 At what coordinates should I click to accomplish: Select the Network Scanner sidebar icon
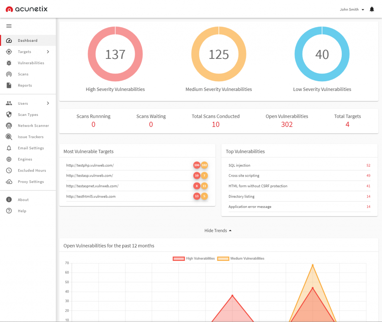(9, 126)
